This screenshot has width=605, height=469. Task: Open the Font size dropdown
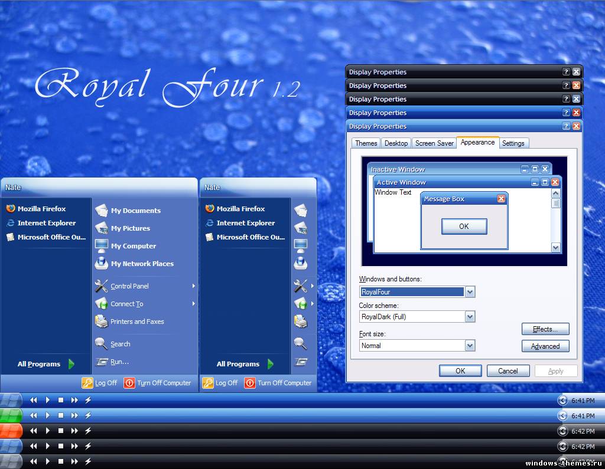pyautogui.click(x=470, y=346)
